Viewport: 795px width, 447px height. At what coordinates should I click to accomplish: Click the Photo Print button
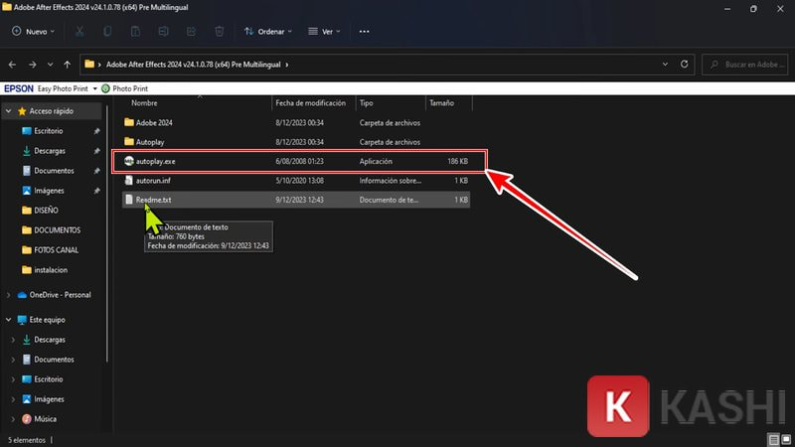[125, 88]
